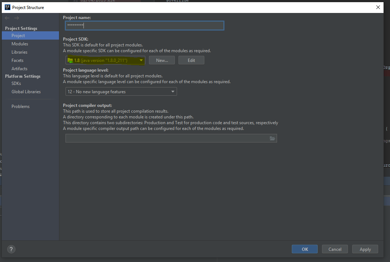View the Problems section
This screenshot has width=390, height=262.
tap(21, 106)
